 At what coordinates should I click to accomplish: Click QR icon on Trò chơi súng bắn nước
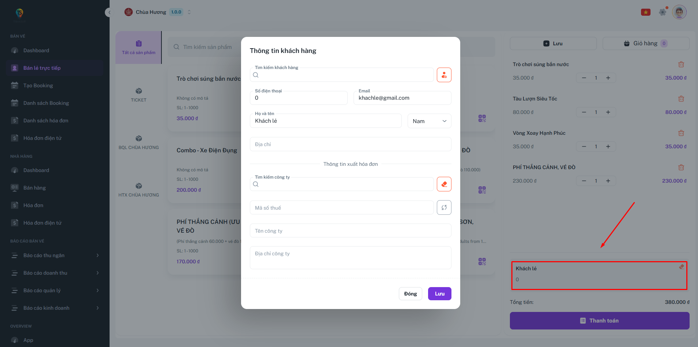click(x=482, y=118)
